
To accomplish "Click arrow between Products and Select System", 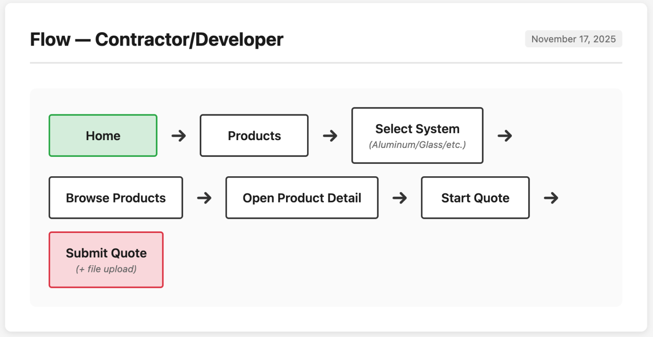I will [x=330, y=136].
